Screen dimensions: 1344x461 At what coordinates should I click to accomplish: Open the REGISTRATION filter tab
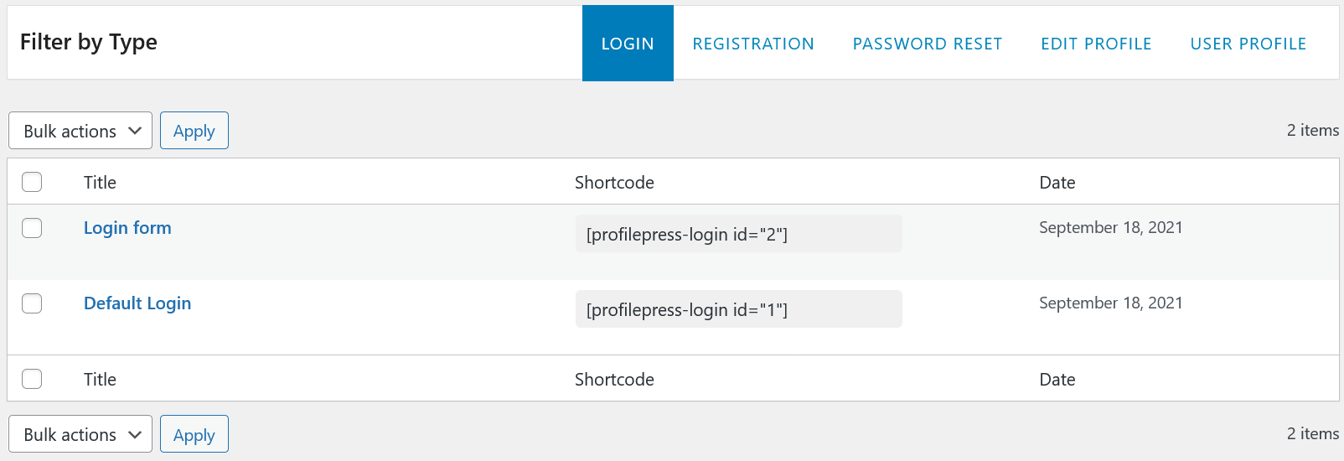click(753, 44)
